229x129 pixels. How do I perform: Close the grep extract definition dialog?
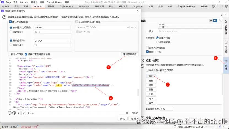pyautogui.click(x=138, y=11)
